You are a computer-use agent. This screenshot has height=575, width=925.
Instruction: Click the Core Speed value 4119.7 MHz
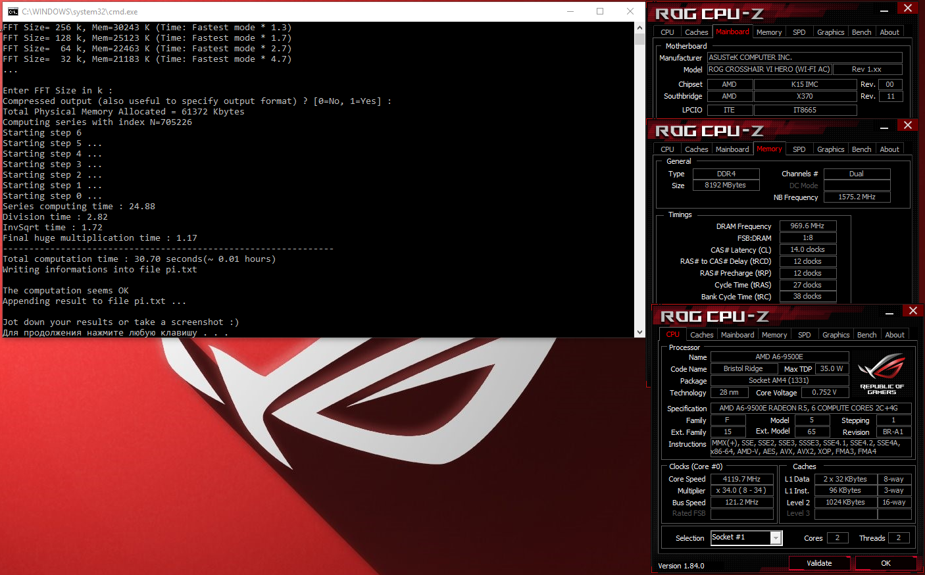click(x=741, y=479)
